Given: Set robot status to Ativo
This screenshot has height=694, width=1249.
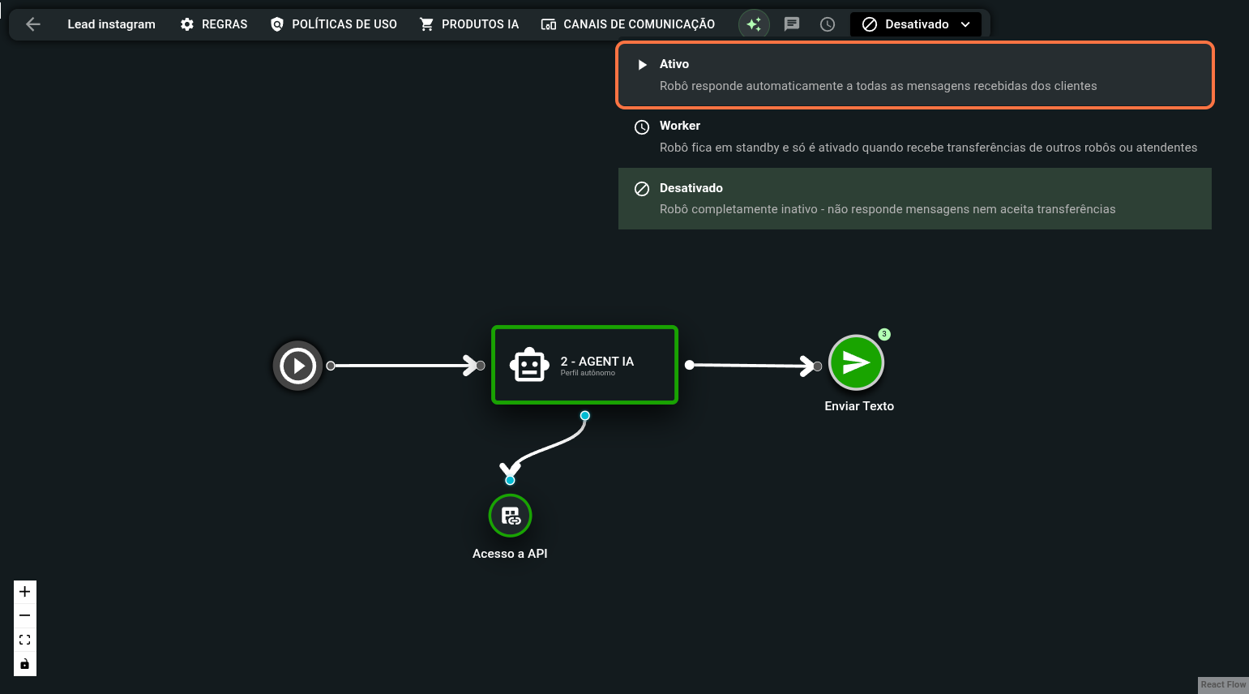Looking at the screenshot, I should coord(914,75).
